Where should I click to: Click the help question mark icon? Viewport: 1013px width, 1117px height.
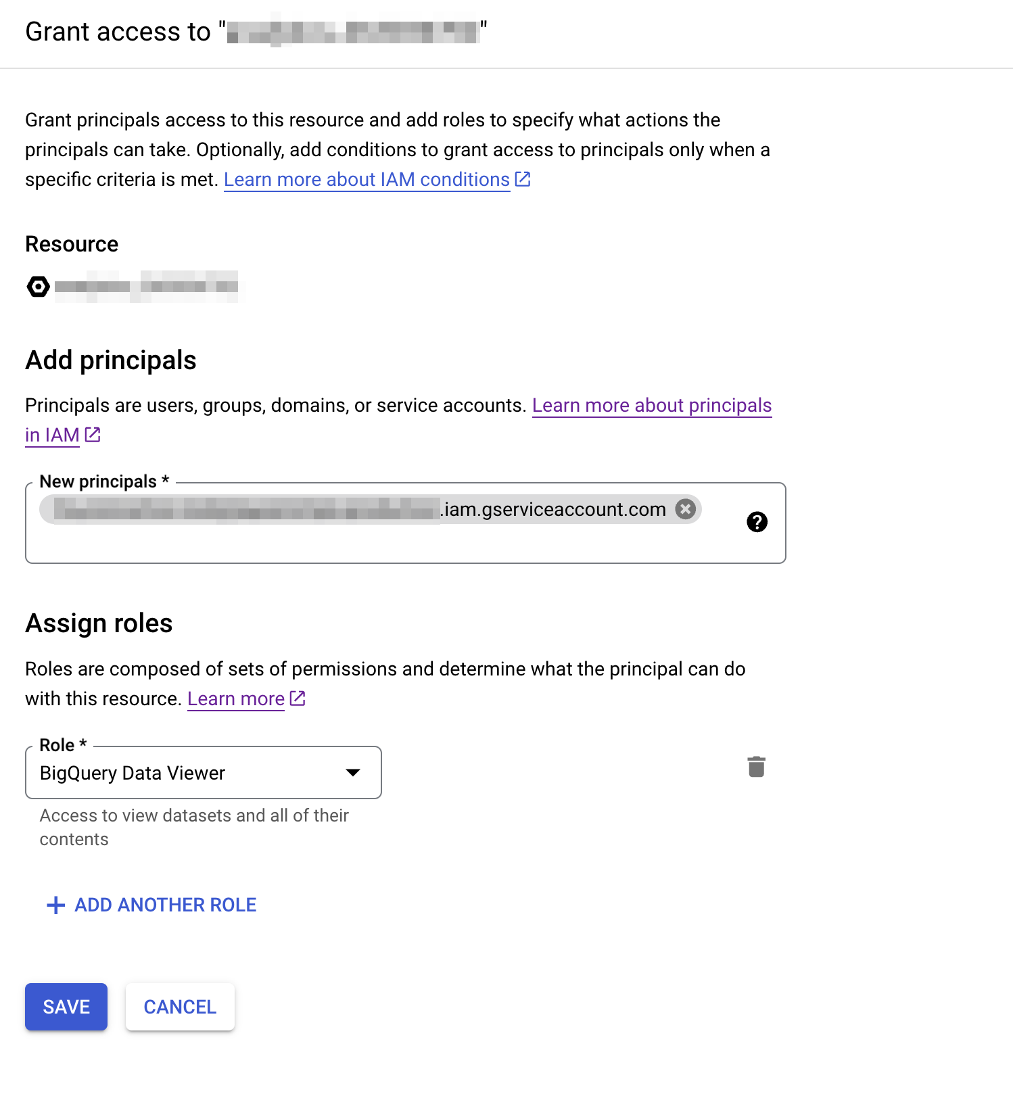757,522
